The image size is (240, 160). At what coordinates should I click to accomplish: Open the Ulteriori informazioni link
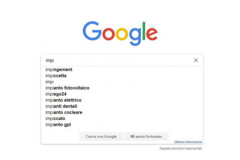coord(188,142)
